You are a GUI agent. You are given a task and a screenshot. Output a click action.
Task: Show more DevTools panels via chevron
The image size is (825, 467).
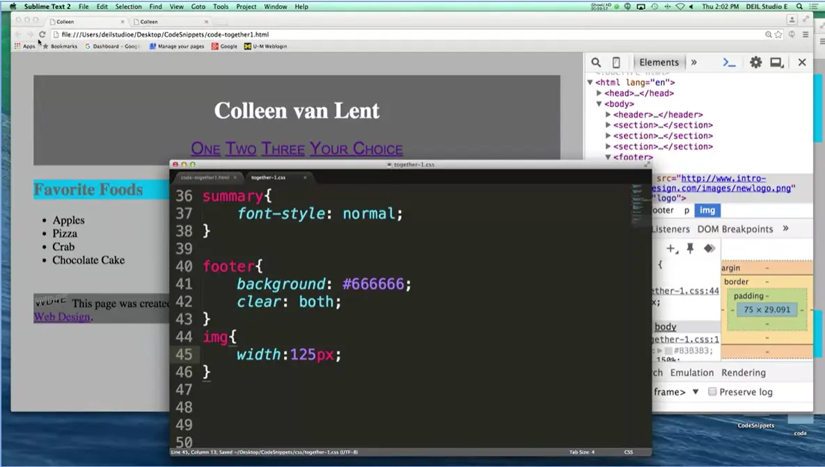tap(693, 63)
